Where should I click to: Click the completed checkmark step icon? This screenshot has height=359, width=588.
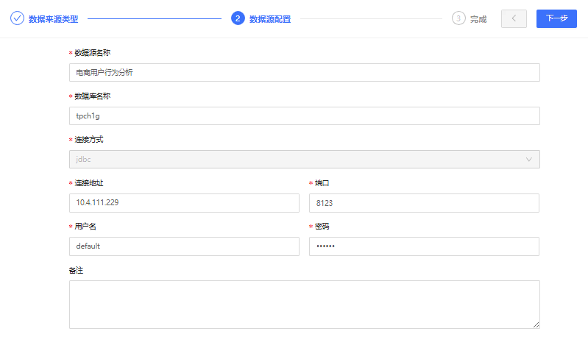(x=17, y=18)
